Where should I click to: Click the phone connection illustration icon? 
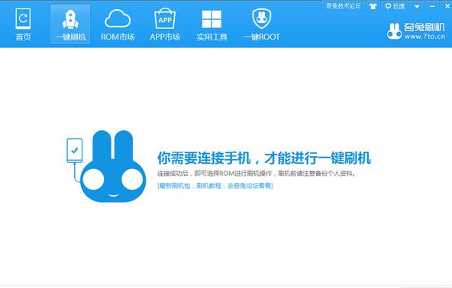[74, 150]
